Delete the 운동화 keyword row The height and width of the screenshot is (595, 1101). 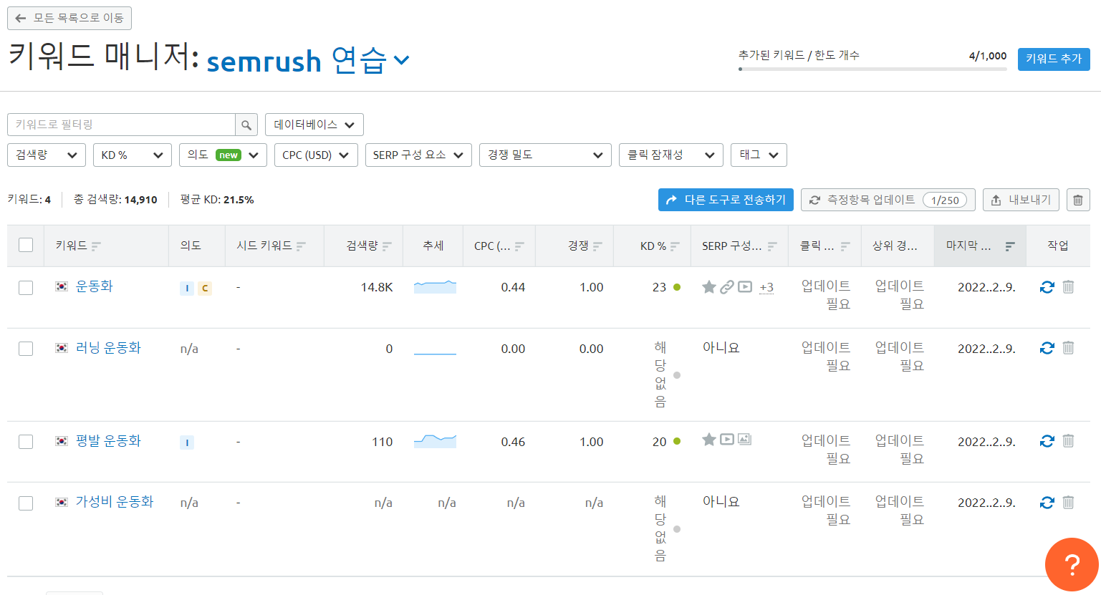pos(1068,287)
